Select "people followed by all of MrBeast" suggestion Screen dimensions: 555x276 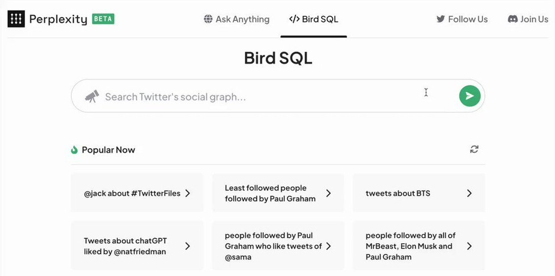coord(410,246)
